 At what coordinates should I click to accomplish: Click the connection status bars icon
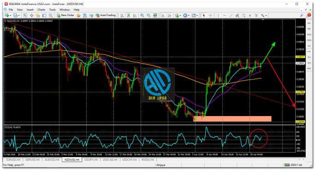tap(287, 165)
